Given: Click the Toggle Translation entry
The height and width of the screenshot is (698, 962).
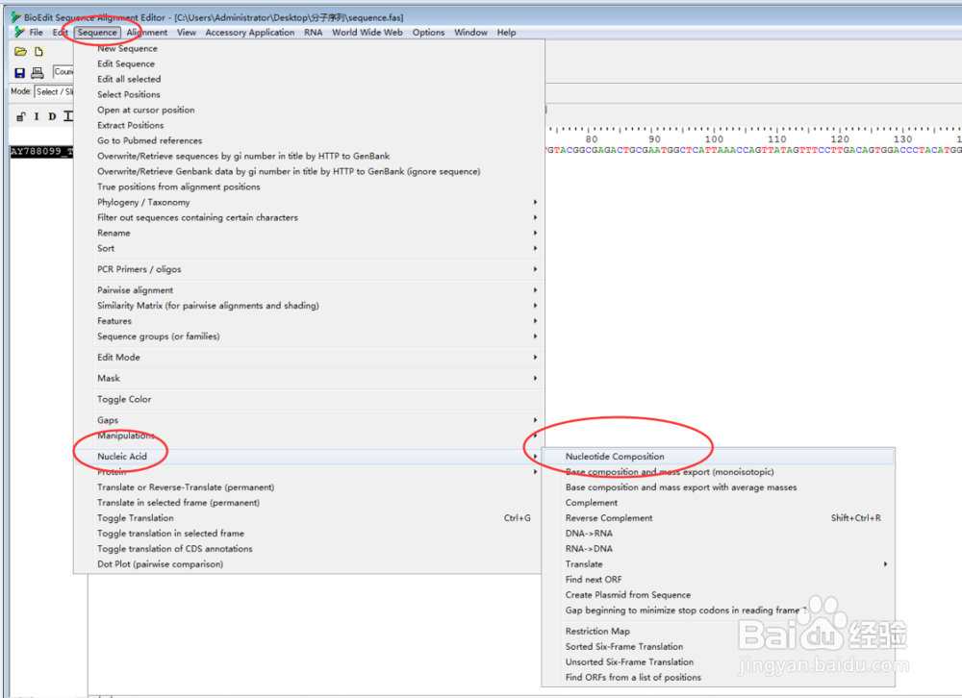Looking at the screenshot, I should coord(309,517).
